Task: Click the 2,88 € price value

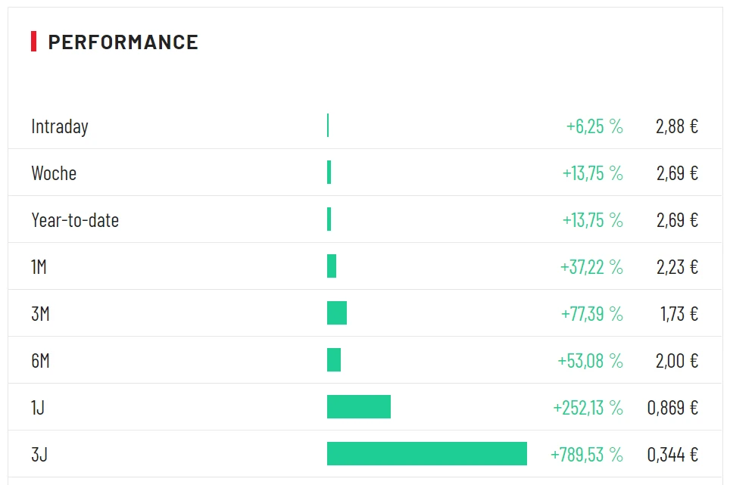Action: click(677, 126)
